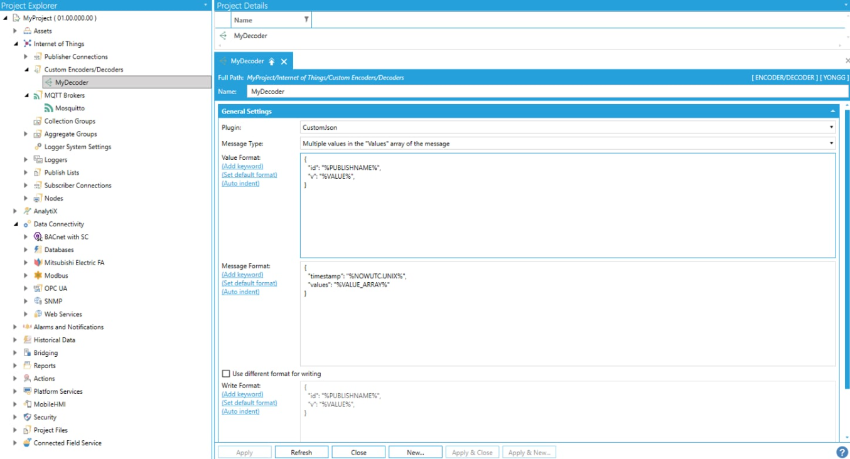This screenshot has width=850, height=459.
Task: Click the Connected Field Service icon
Action: [x=27, y=443]
